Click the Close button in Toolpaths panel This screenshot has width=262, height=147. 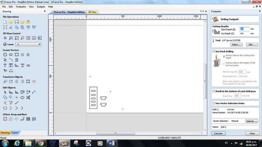252,134
